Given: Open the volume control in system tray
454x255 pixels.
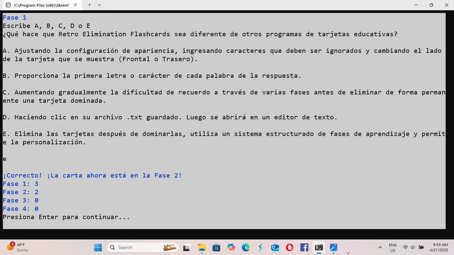Looking at the screenshot, I should (413, 247).
